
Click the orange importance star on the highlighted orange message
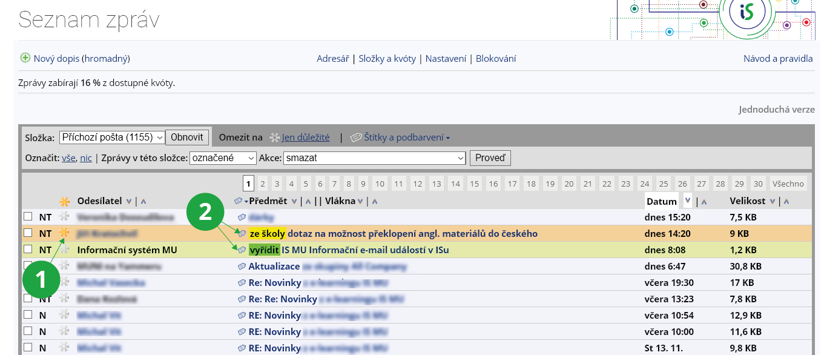coord(64,233)
